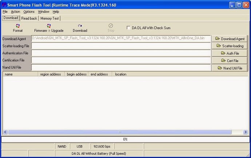Viewport: 251px width, 158px height.
Task: Open the File menu
Action: [5, 12]
